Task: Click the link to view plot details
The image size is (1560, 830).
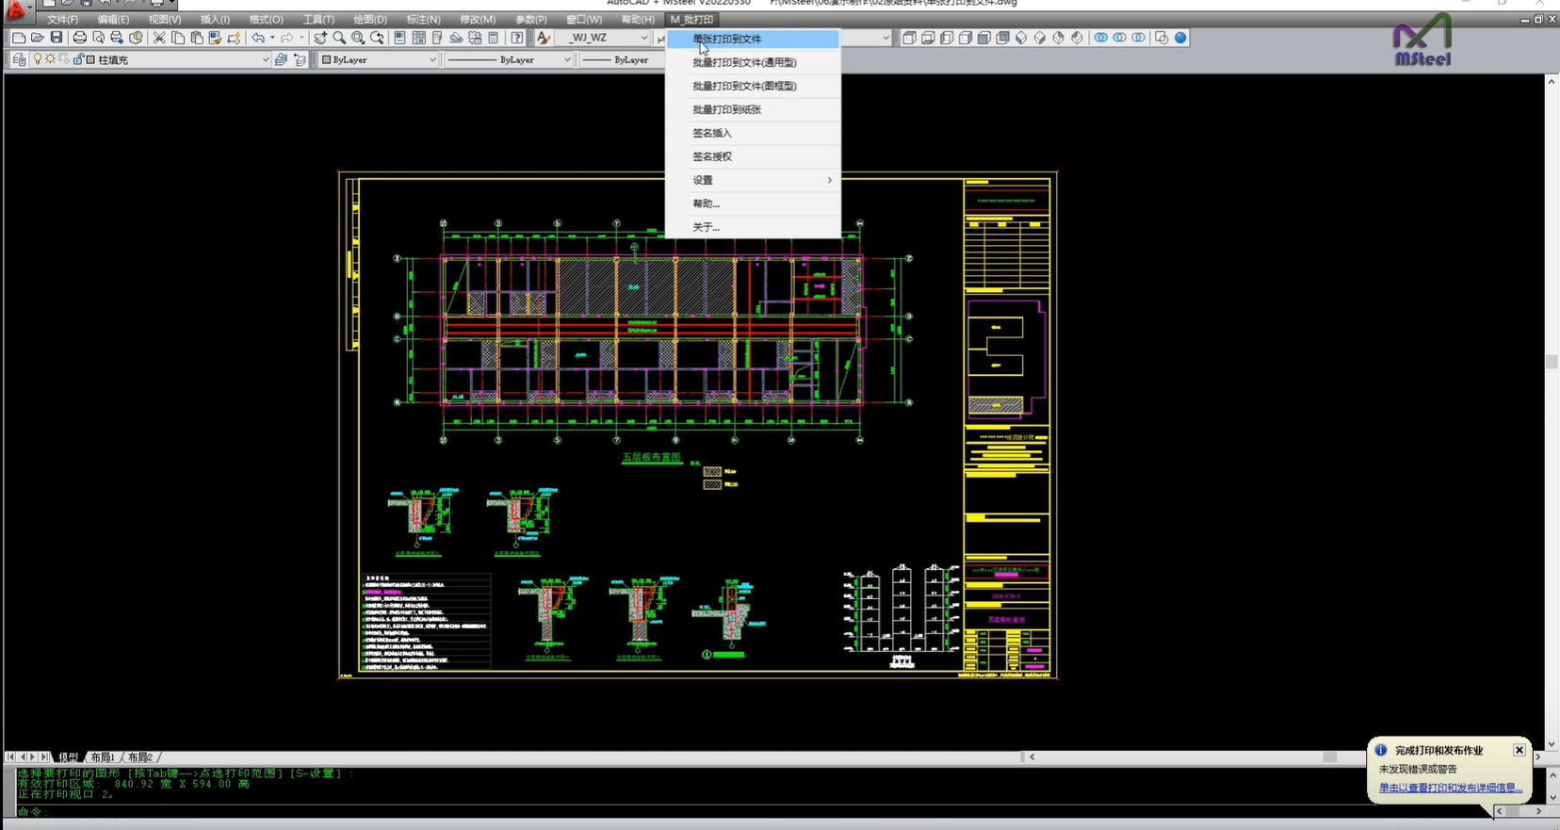Action: [1450, 788]
